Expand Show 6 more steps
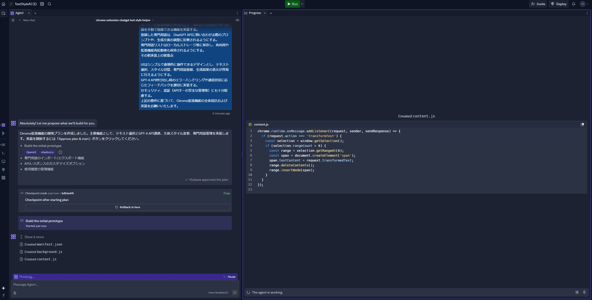This screenshot has width=592, height=300. coord(34,237)
